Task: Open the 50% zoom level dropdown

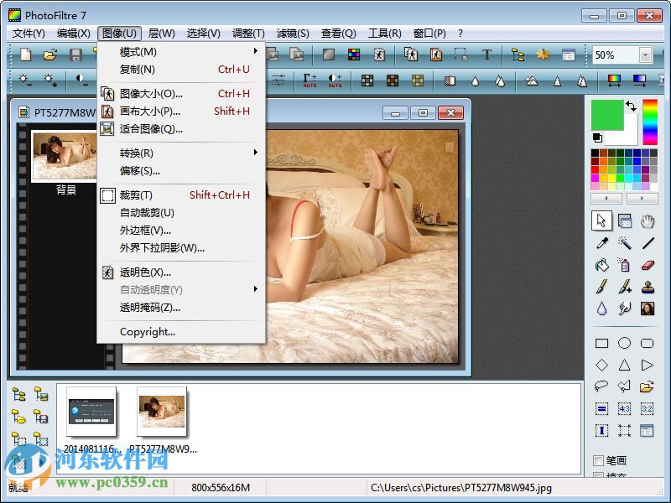Action: coord(644,54)
